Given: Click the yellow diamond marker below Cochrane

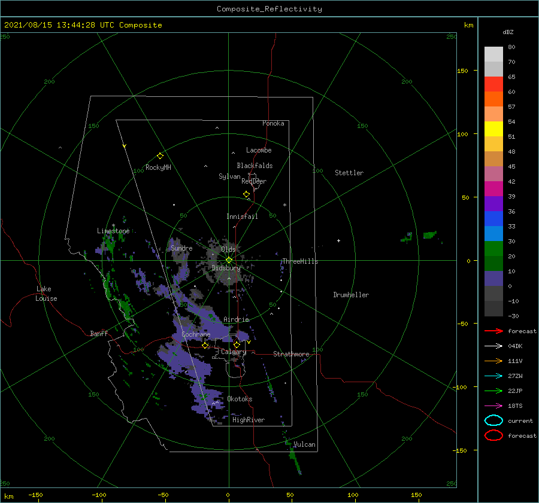Looking at the screenshot, I should click(205, 346).
